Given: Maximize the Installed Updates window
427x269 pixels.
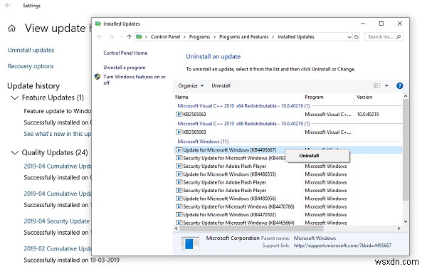Looking at the screenshot, I should (381, 23).
